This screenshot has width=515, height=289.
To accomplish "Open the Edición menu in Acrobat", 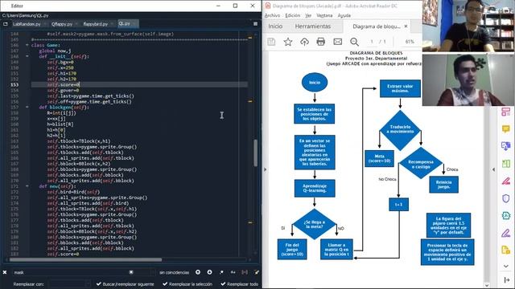I will click(293, 15).
